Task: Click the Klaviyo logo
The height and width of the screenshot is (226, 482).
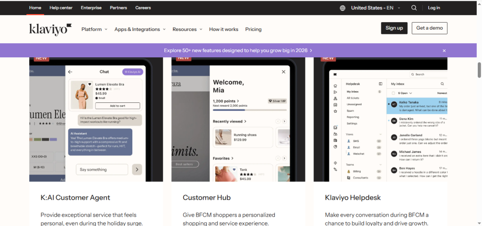Action: [x=50, y=29]
